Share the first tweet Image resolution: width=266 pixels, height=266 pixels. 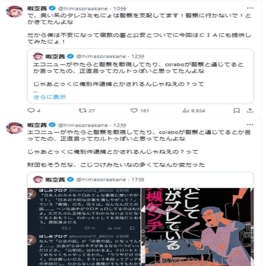(x=250, y=111)
